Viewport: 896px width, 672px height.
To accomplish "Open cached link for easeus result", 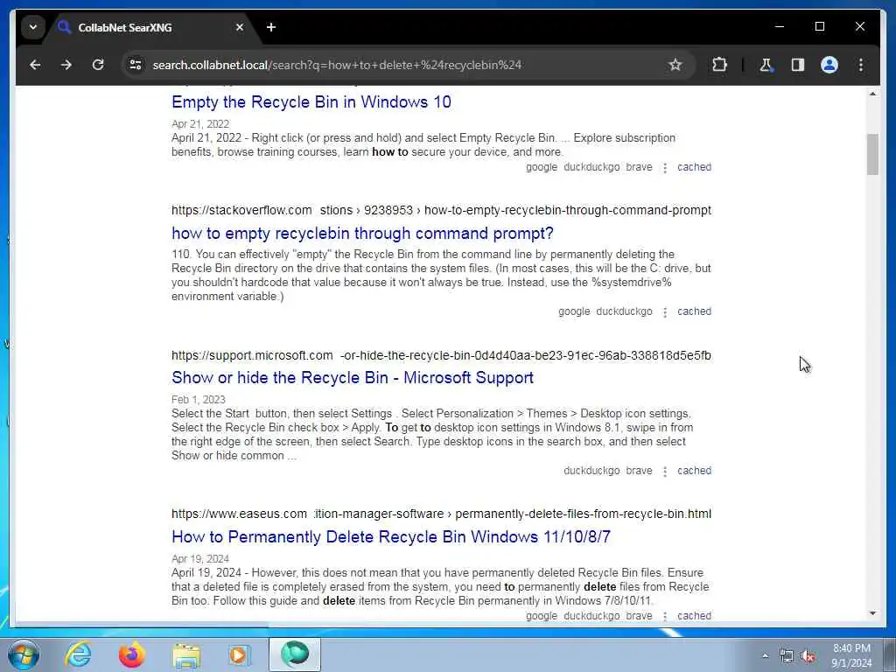I will point(694,615).
